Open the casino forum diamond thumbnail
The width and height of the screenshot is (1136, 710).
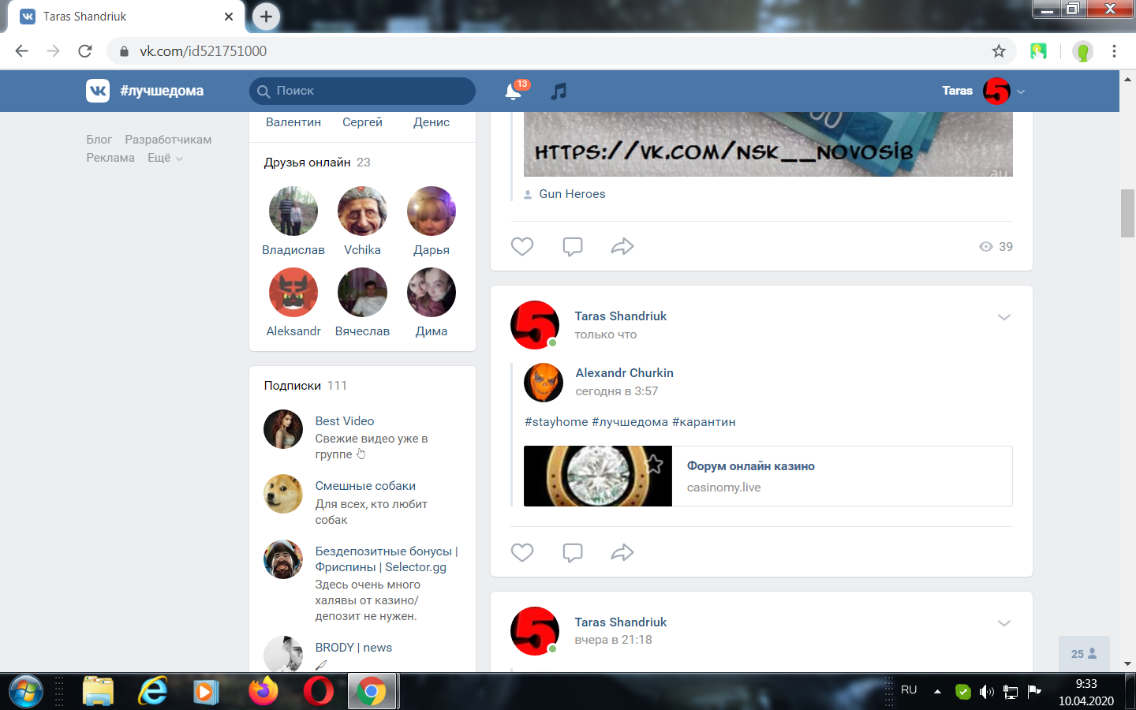pos(598,476)
